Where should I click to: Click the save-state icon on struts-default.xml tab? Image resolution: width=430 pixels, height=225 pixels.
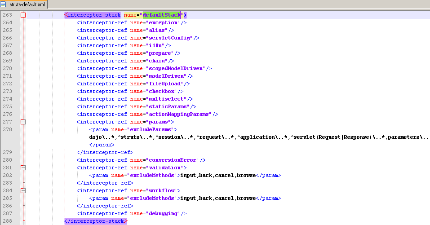pyautogui.click(x=4, y=4)
